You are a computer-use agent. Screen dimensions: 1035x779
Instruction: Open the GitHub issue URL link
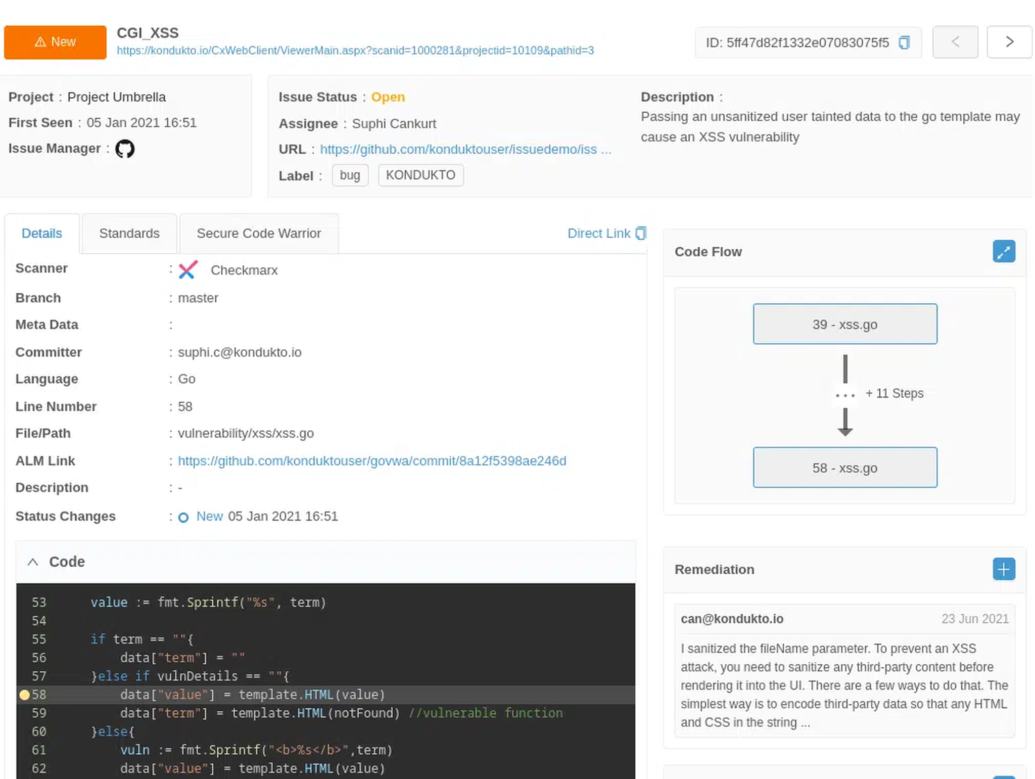tap(465, 150)
